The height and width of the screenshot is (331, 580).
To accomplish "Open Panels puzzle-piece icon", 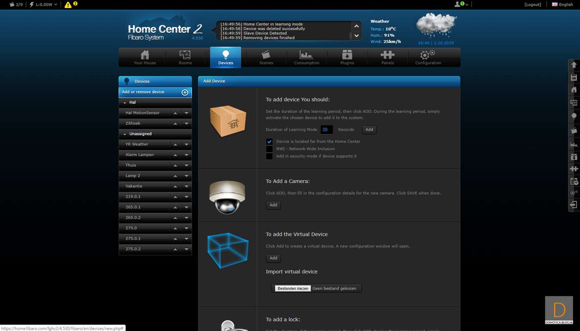I will click(387, 55).
